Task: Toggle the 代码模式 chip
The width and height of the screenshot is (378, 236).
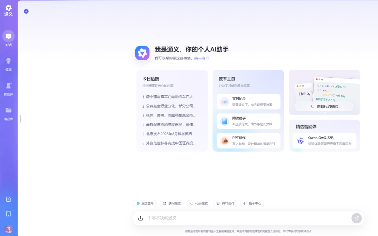Action: (198, 203)
